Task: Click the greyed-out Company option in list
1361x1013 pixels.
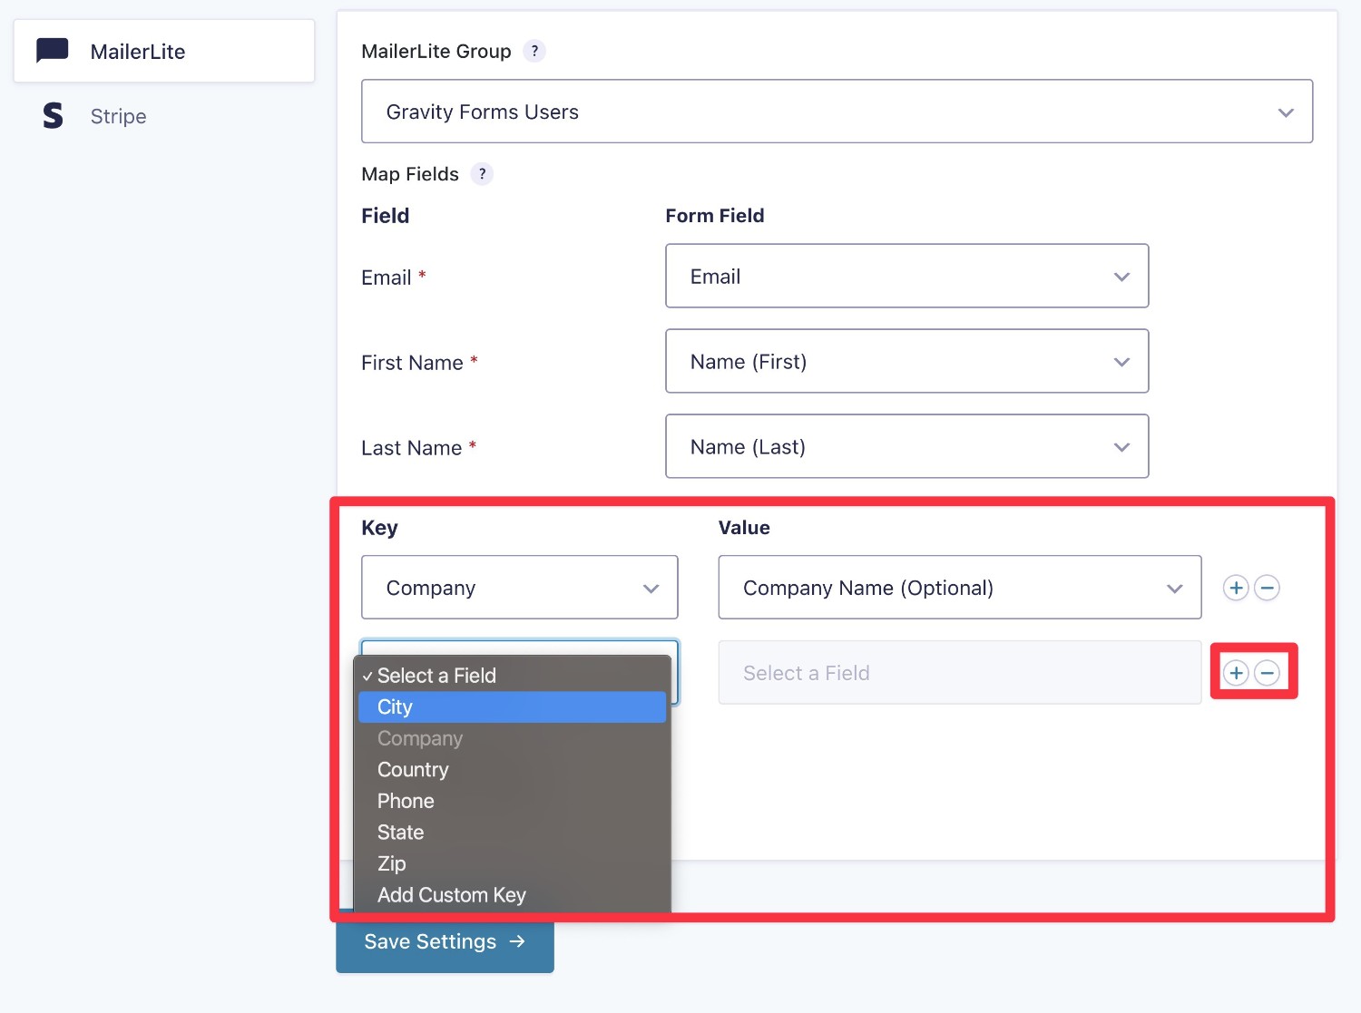Action: click(512, 738)
